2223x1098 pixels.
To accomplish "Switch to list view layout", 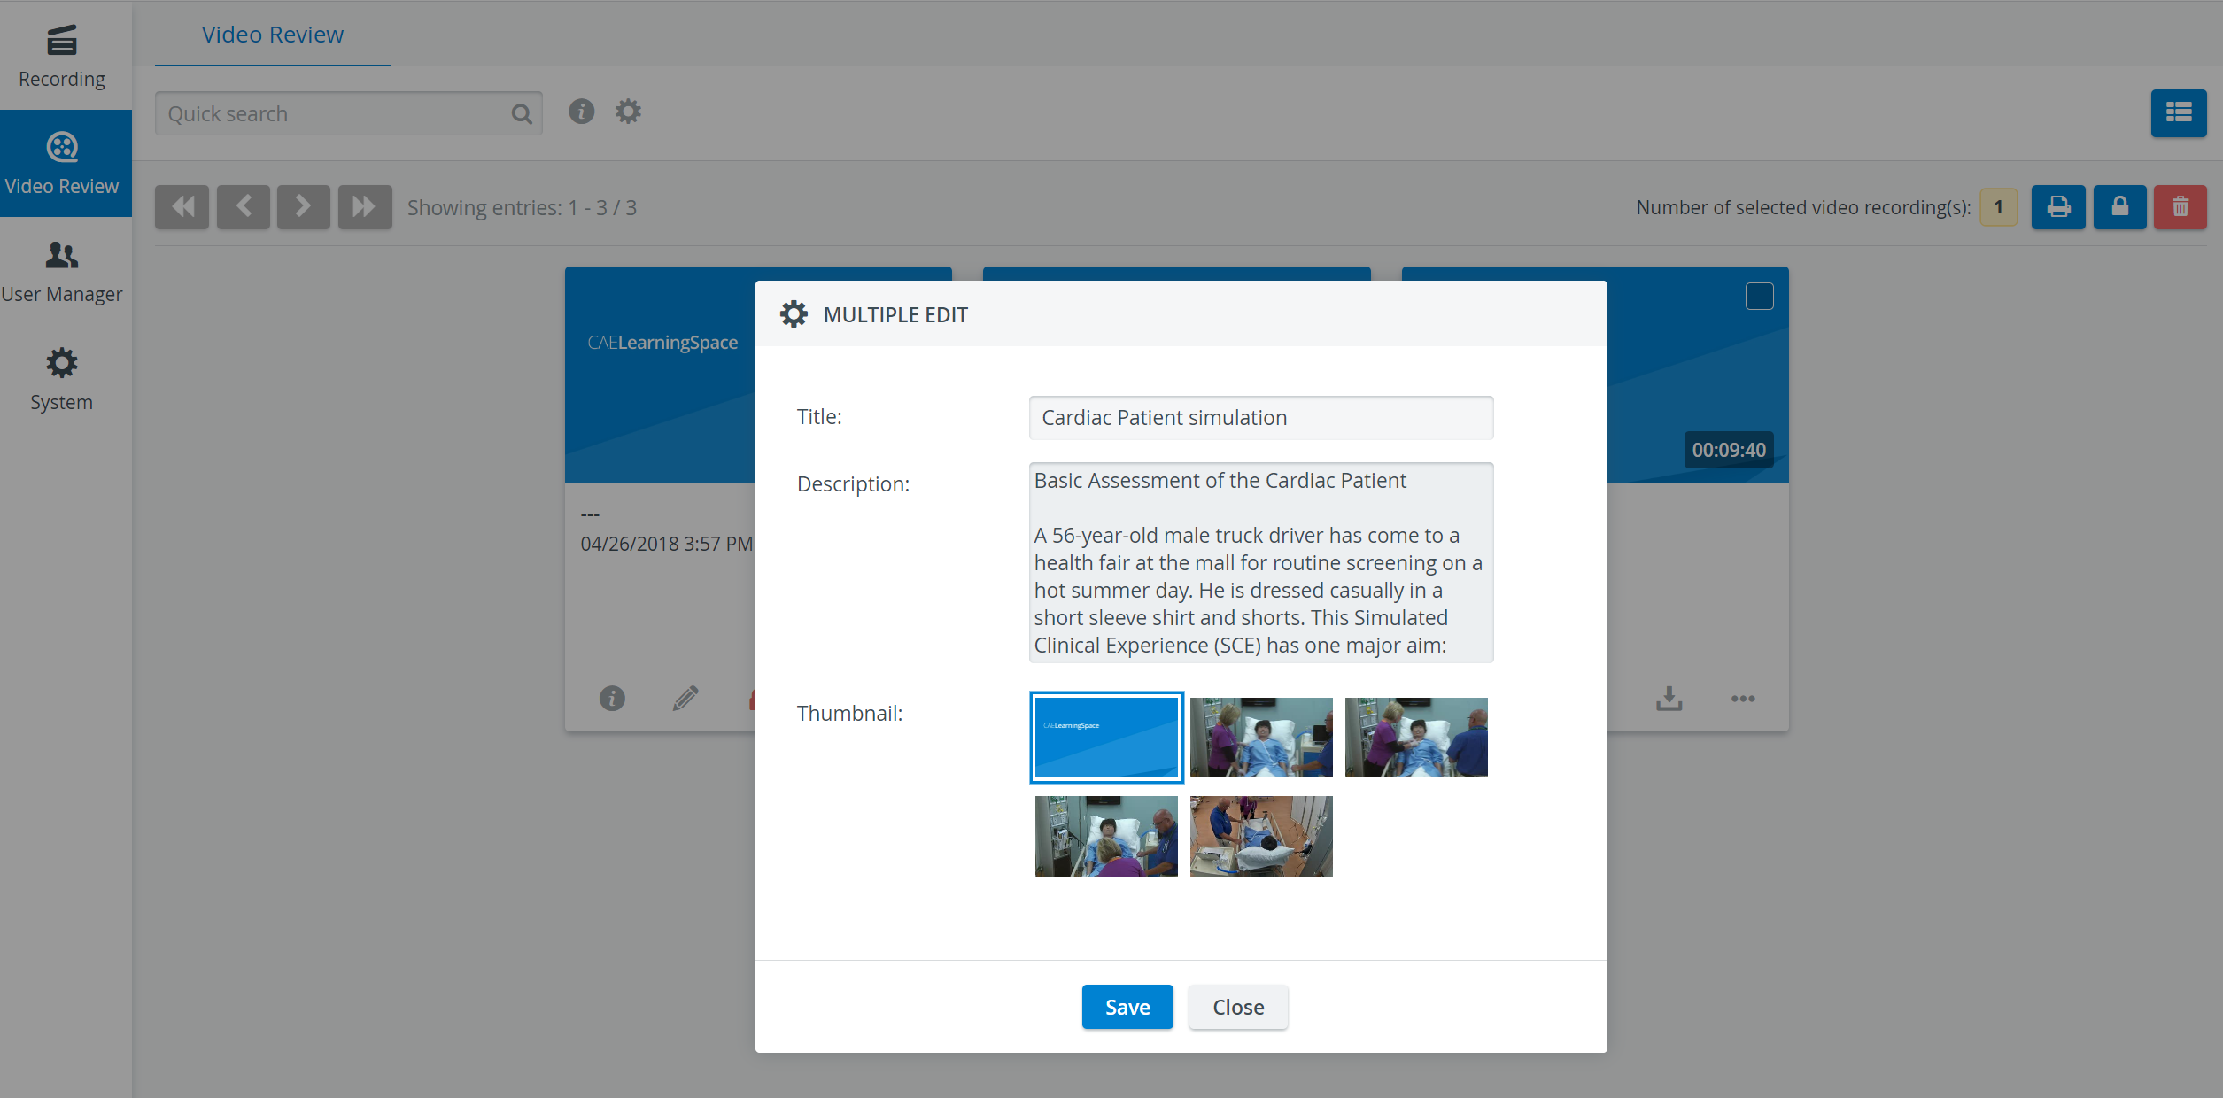I will coord(2178,113).
